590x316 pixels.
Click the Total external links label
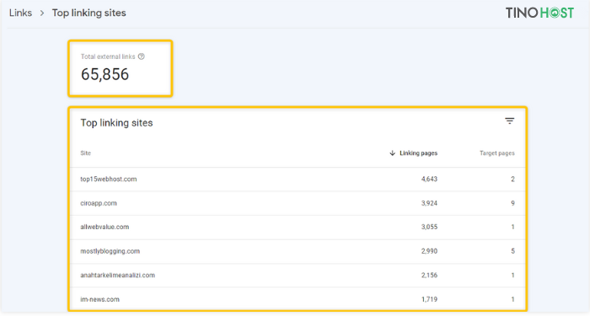point(108,56)
